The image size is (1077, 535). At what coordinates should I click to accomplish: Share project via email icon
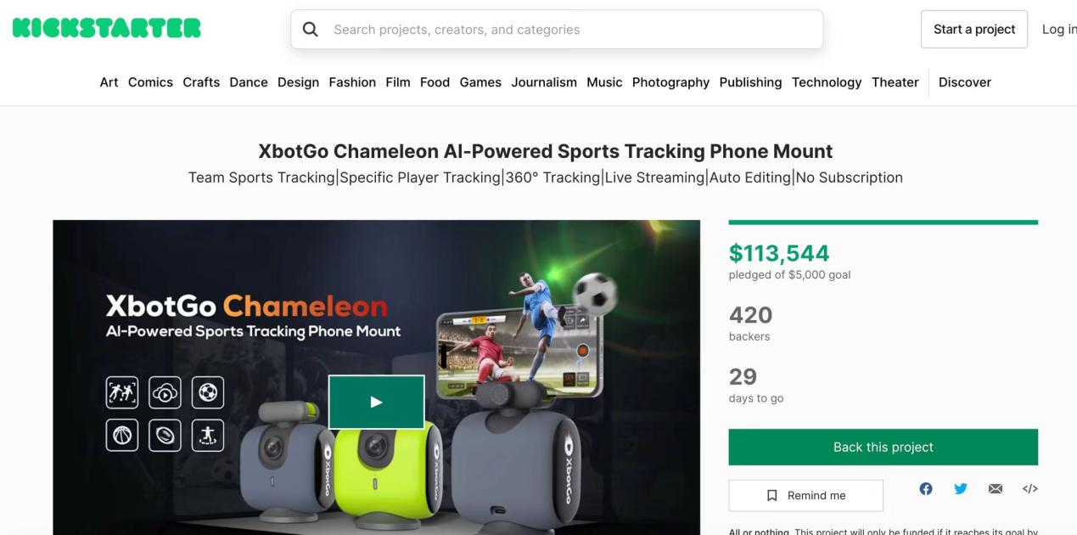click(x=996, y=488)
